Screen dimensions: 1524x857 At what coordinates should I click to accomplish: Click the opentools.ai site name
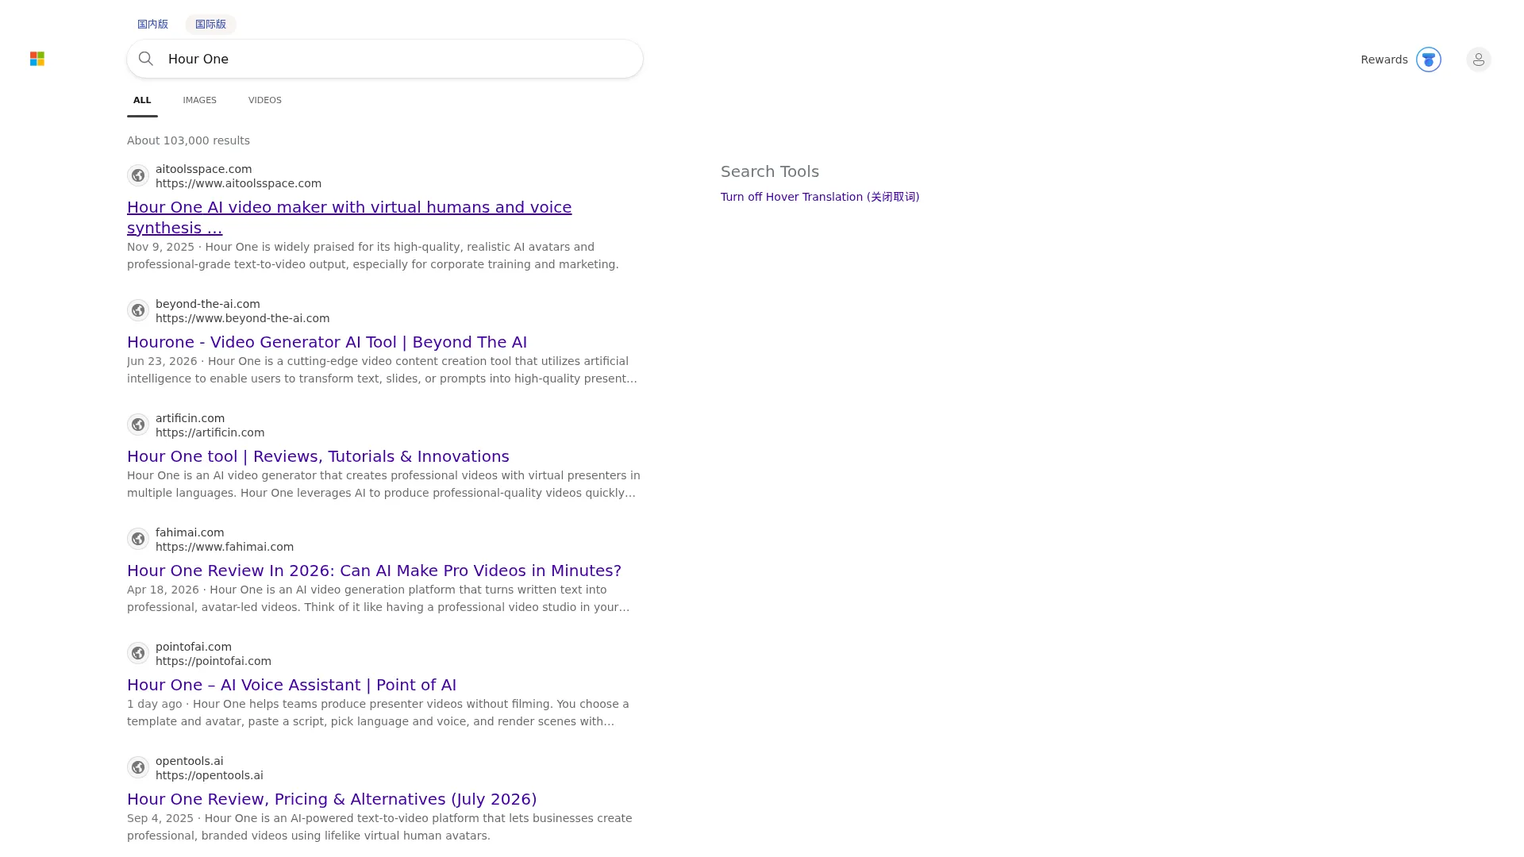(x=190, y=761)
